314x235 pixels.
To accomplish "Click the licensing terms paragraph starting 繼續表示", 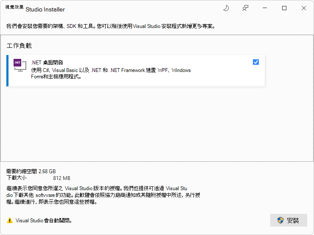I will click(x=104, y=195).
